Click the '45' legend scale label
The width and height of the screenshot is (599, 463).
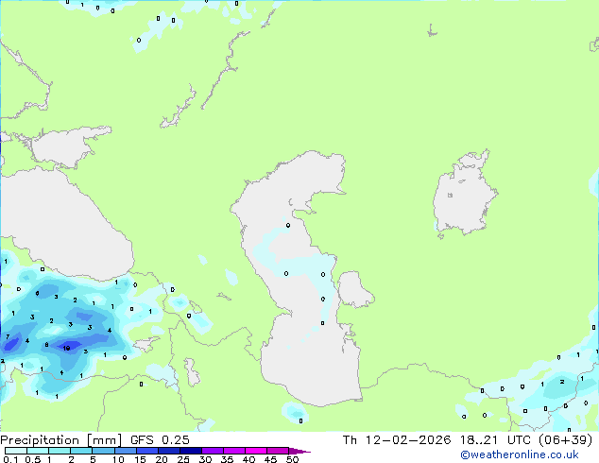pos(270,459)
